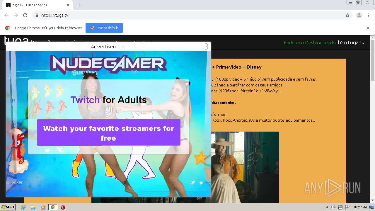This screenshot has height=211, width=375.
Task: Click the Xbox, Kodi, Android line of text
Action: [263, 120]
